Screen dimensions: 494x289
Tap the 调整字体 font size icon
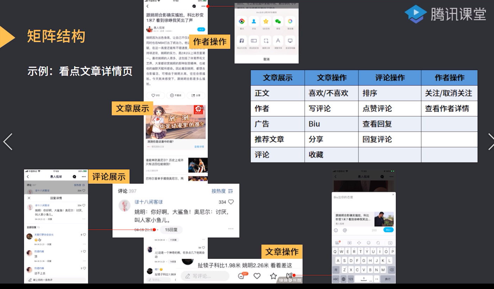click(278, 41)
